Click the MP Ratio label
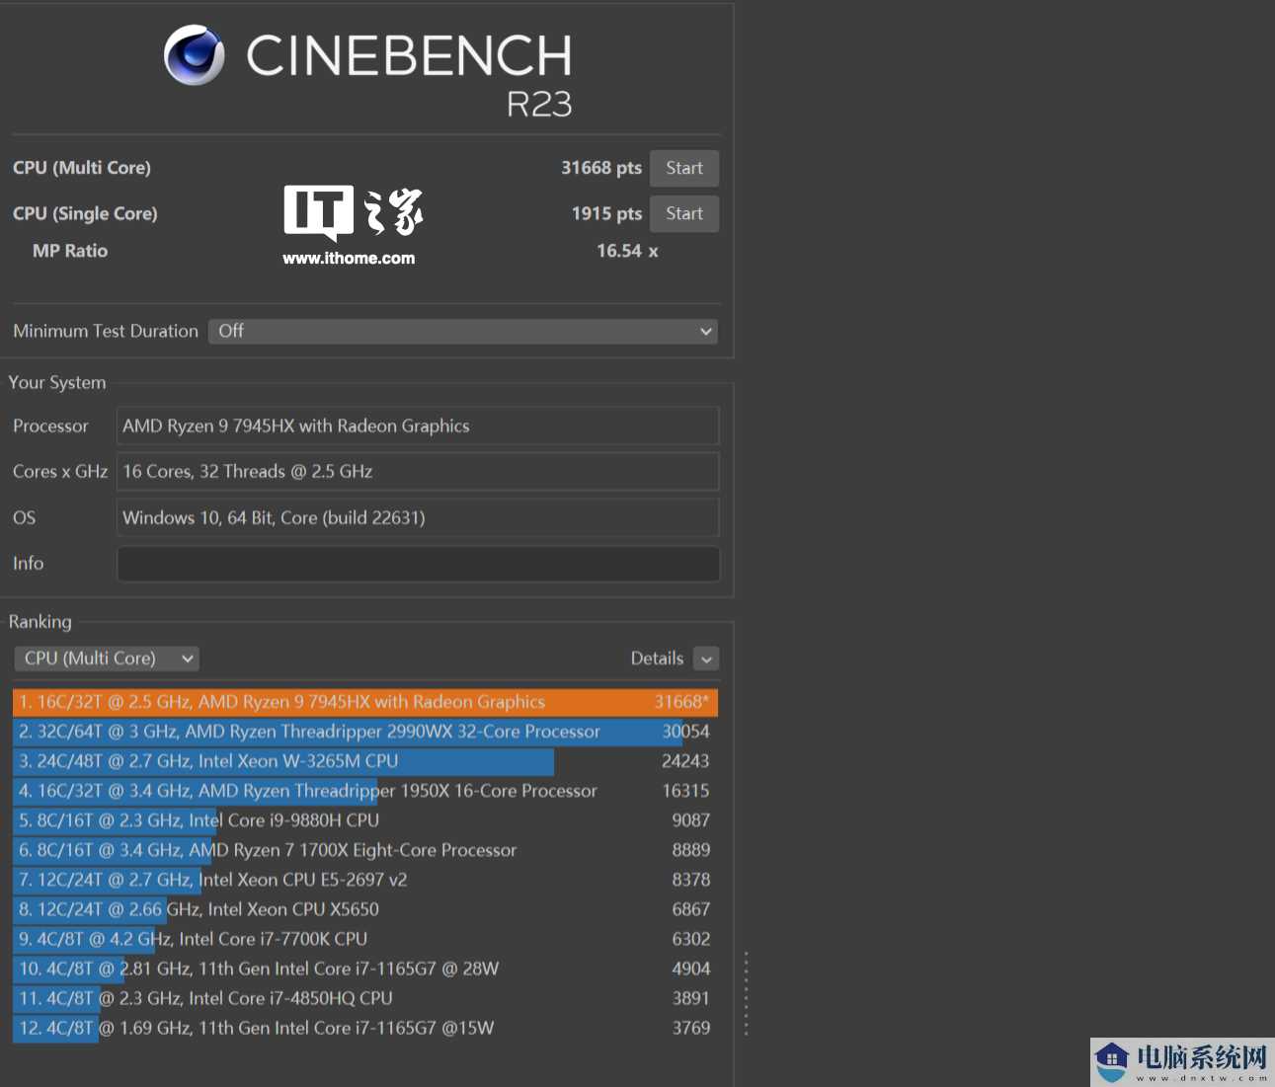 [x=70, y=251]
